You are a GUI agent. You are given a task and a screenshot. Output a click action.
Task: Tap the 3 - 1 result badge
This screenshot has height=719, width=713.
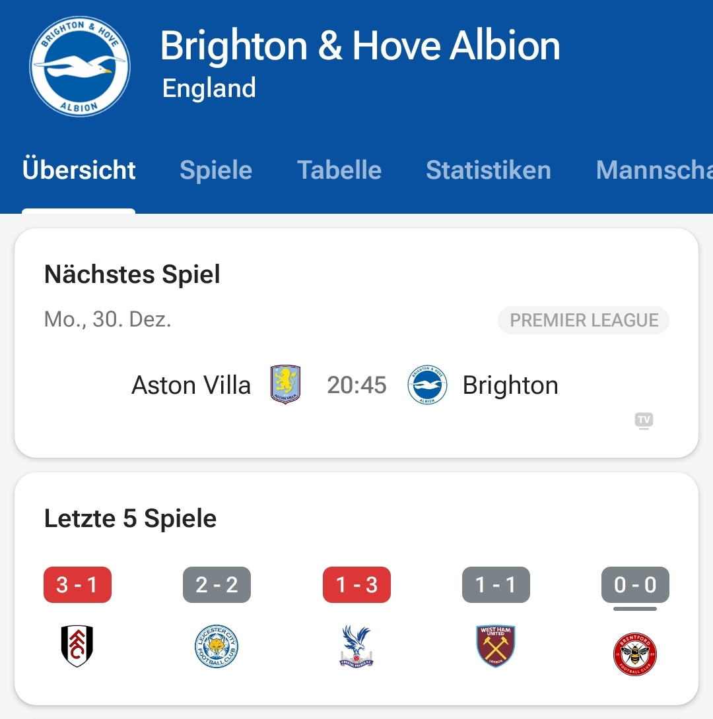tap(77, 585)
